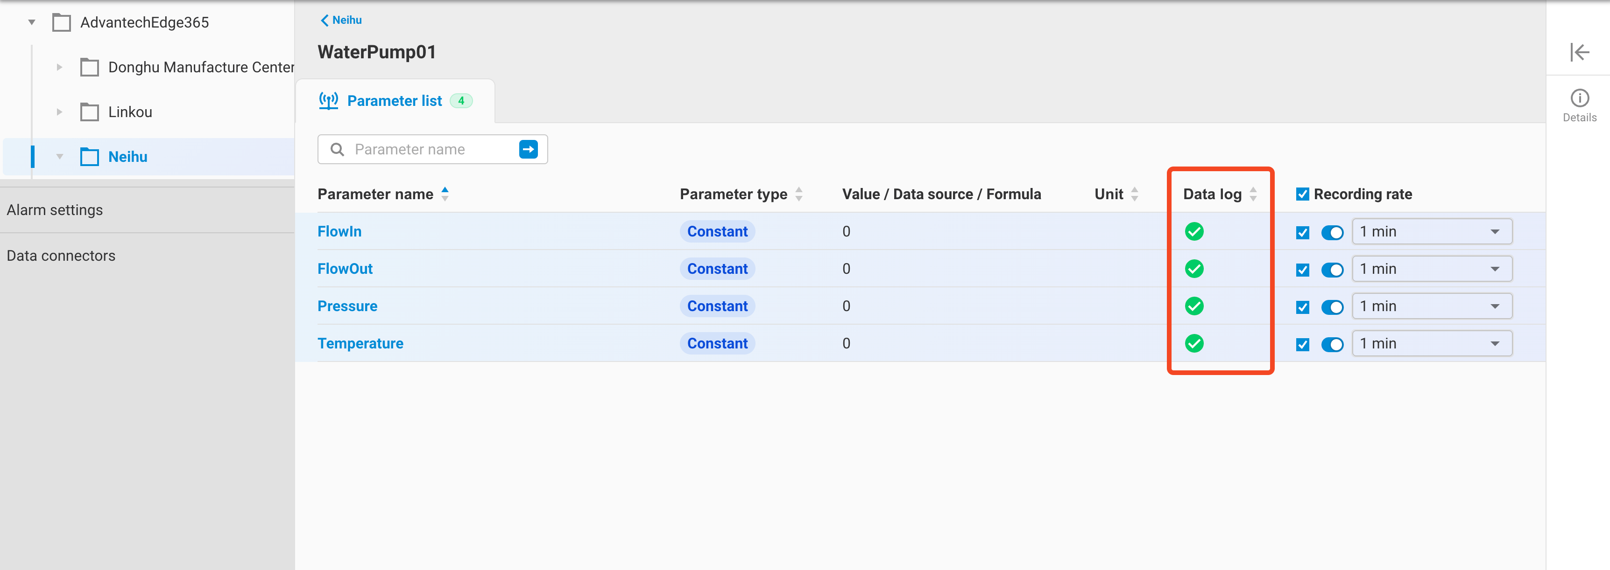Go back using the Neihu link

[x=340, y=19]
